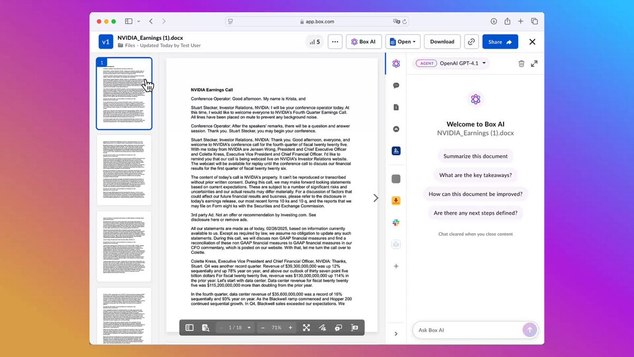
Task: Select the third page thumbnail
Action: [x=124, y=246]
